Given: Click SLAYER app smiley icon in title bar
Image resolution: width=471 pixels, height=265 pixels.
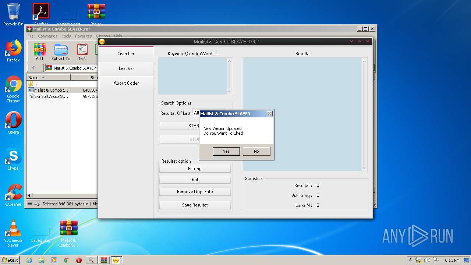Looking at the screenshot, I should [102, 42].
